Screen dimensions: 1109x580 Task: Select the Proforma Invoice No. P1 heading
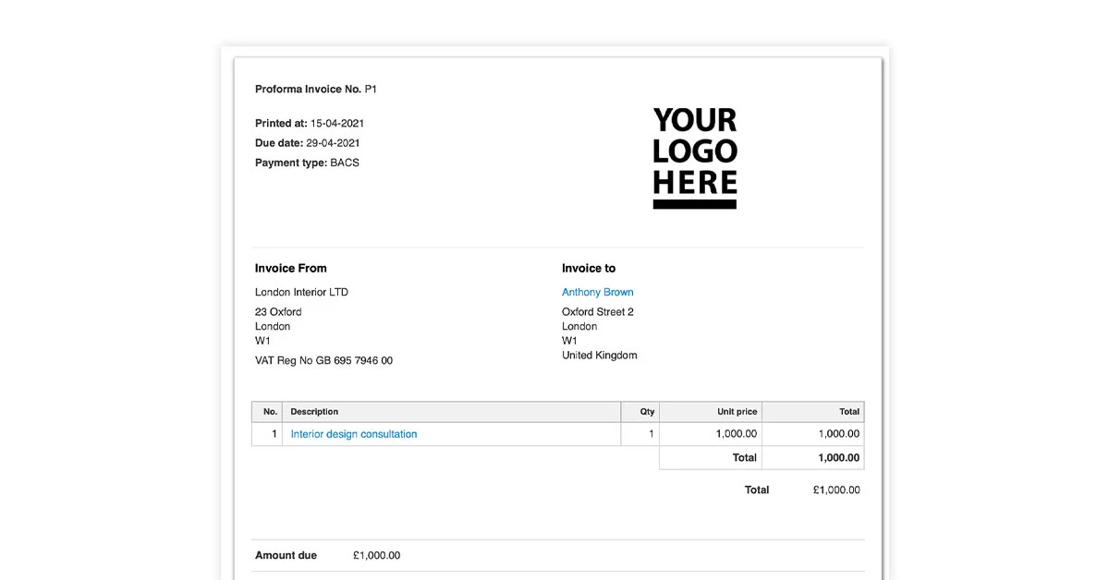coord(315,89)
